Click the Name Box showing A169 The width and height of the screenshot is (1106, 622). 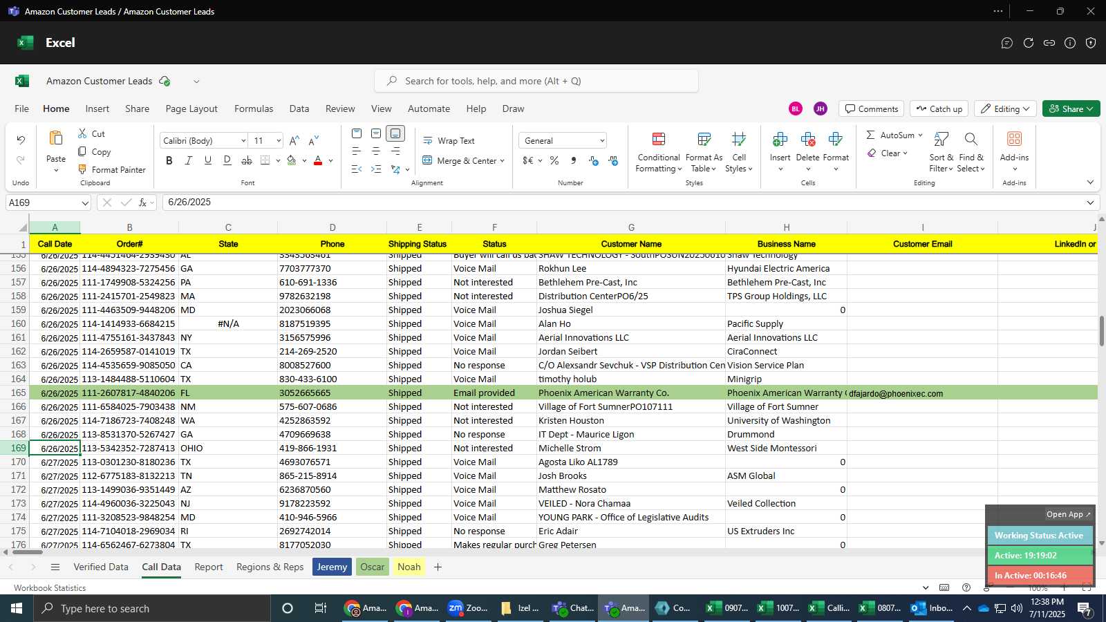(48, 202)
